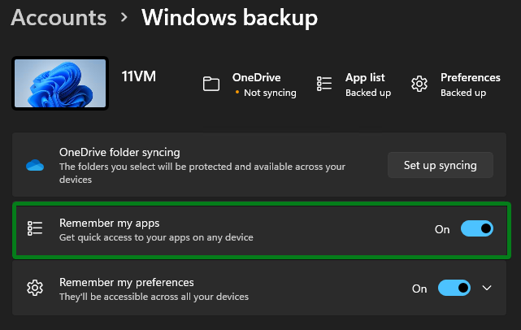Click the blue OneDrive cloud icon

tap(35, 165)
